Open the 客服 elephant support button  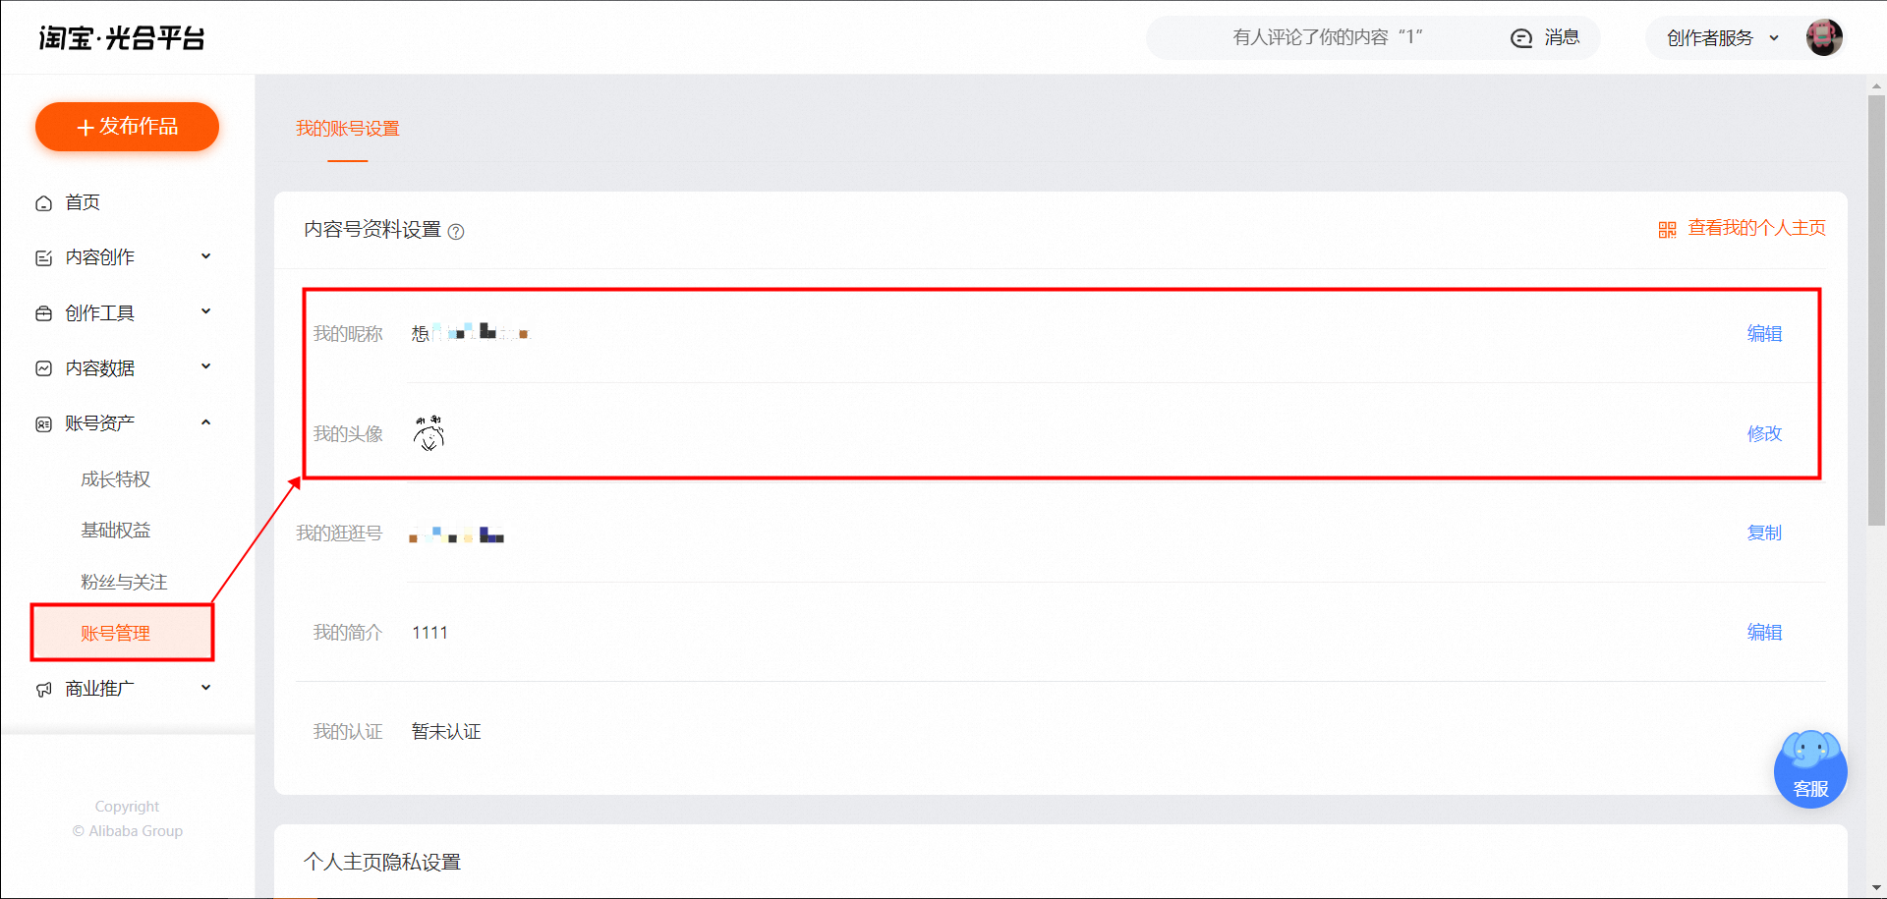click(x=1810, y=769)
